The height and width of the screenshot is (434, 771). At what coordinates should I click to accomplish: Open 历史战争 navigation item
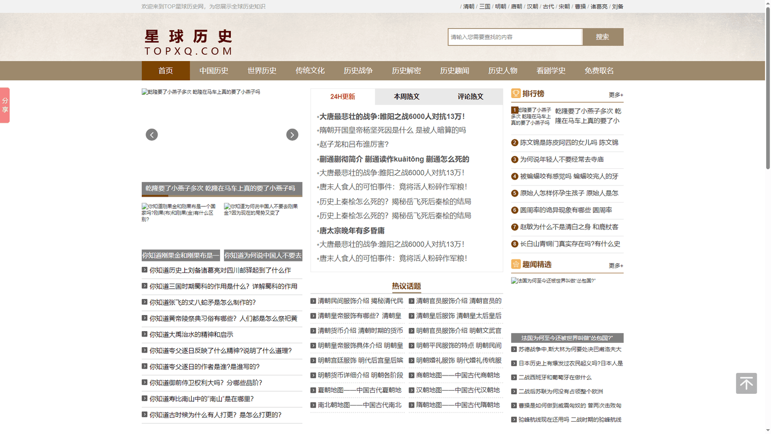(x=358, y=71)
